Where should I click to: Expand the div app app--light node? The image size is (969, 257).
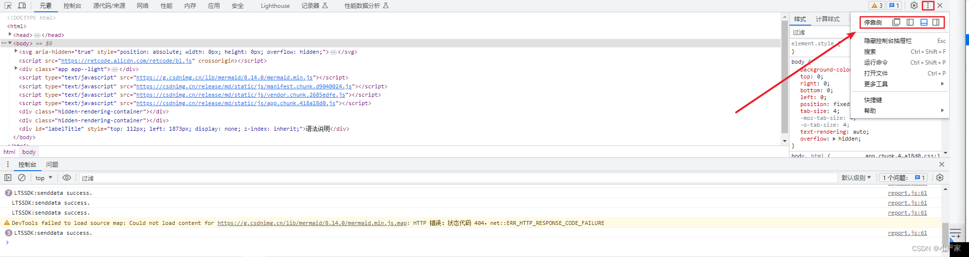[16, 69]
